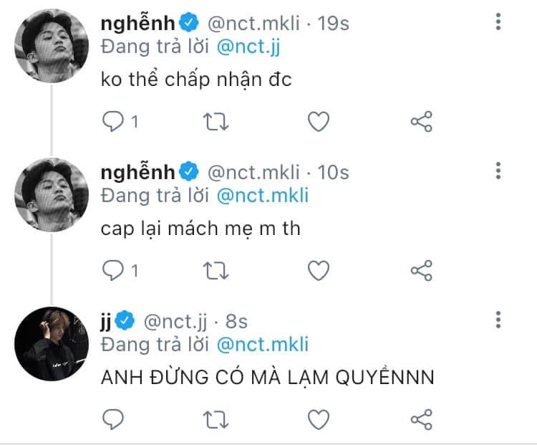Viewport: 537px width, 445px height.
Task: Open more options for the second tweet
Action: [499, 171]
